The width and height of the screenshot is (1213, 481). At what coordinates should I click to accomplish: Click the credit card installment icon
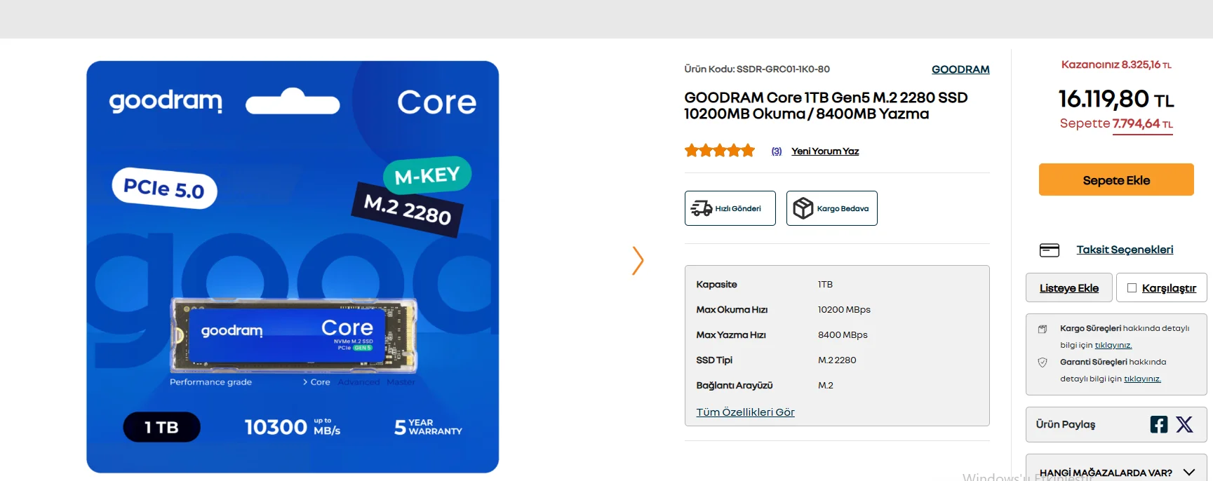(1050, 250)
